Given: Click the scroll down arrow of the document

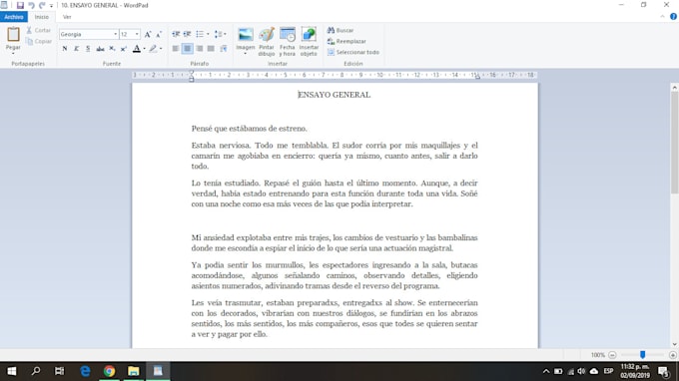Looking at the screenshot, I should coord(674,345).
